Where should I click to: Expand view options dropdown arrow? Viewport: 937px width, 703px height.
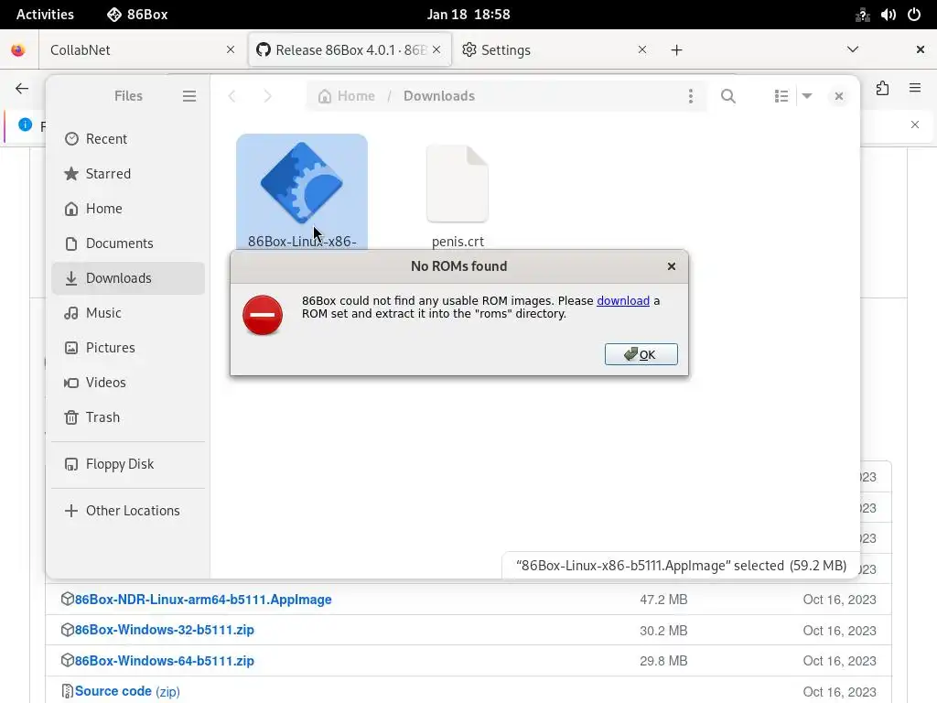[807, 96]
